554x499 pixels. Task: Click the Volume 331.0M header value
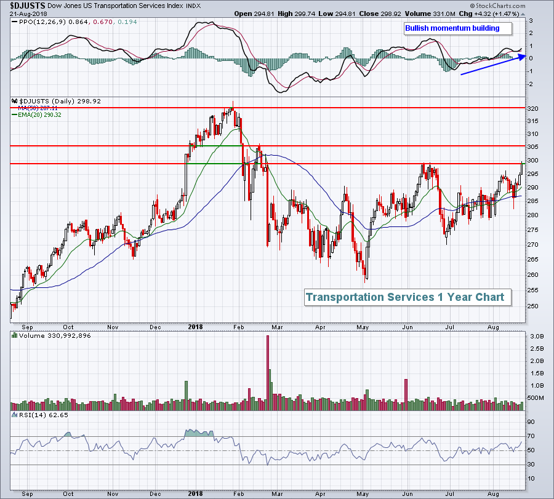click(x=430, y=14)
